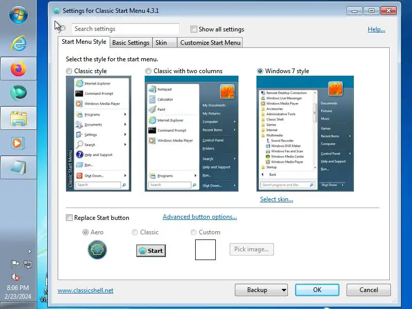The image size is (412, 309).
Task: Click the Aero shell start button image
Action: pyautogui.click(x=97, y=250)
